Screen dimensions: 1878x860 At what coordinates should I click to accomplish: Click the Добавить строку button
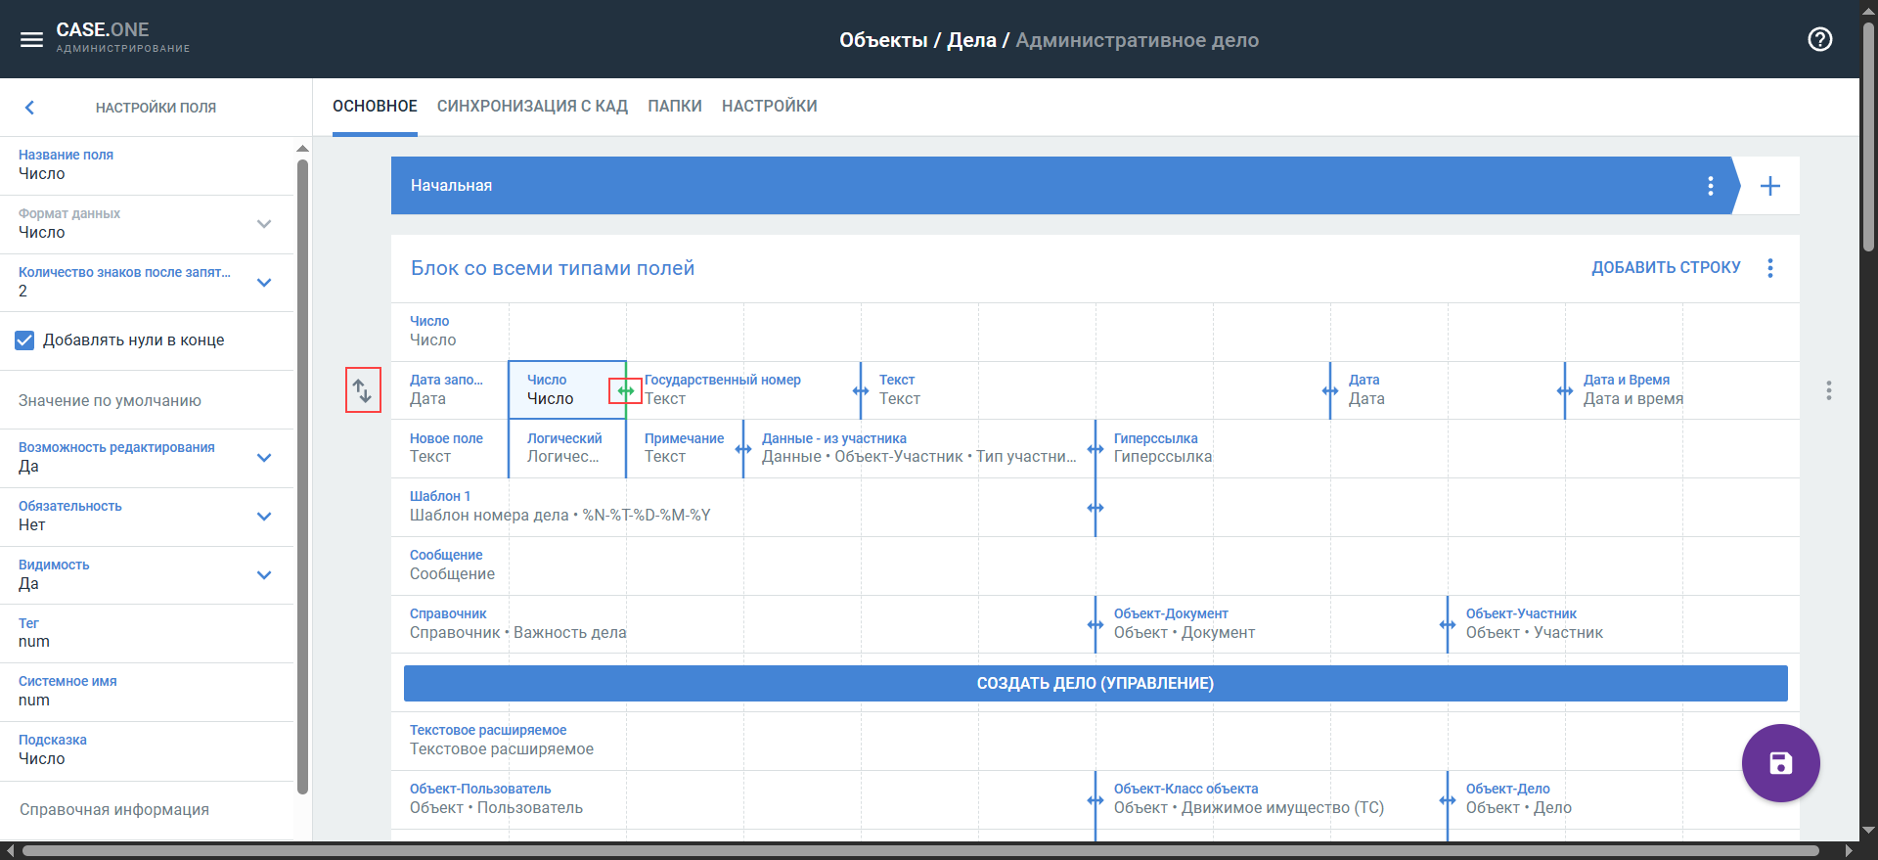click(x=1665, y=268)
